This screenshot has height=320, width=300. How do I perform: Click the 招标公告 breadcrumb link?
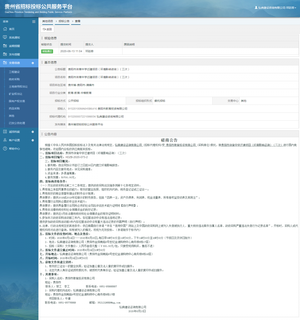tap(64, 21)
